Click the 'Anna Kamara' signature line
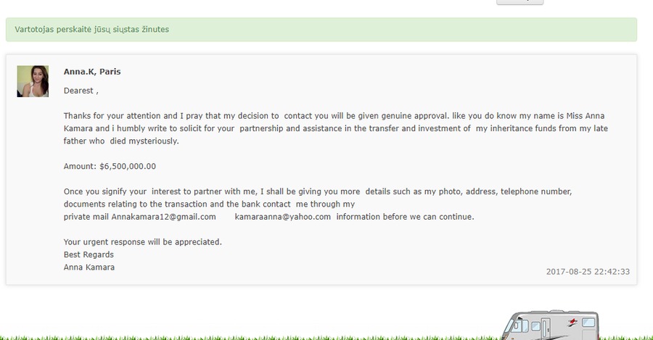 pos(89,268)
